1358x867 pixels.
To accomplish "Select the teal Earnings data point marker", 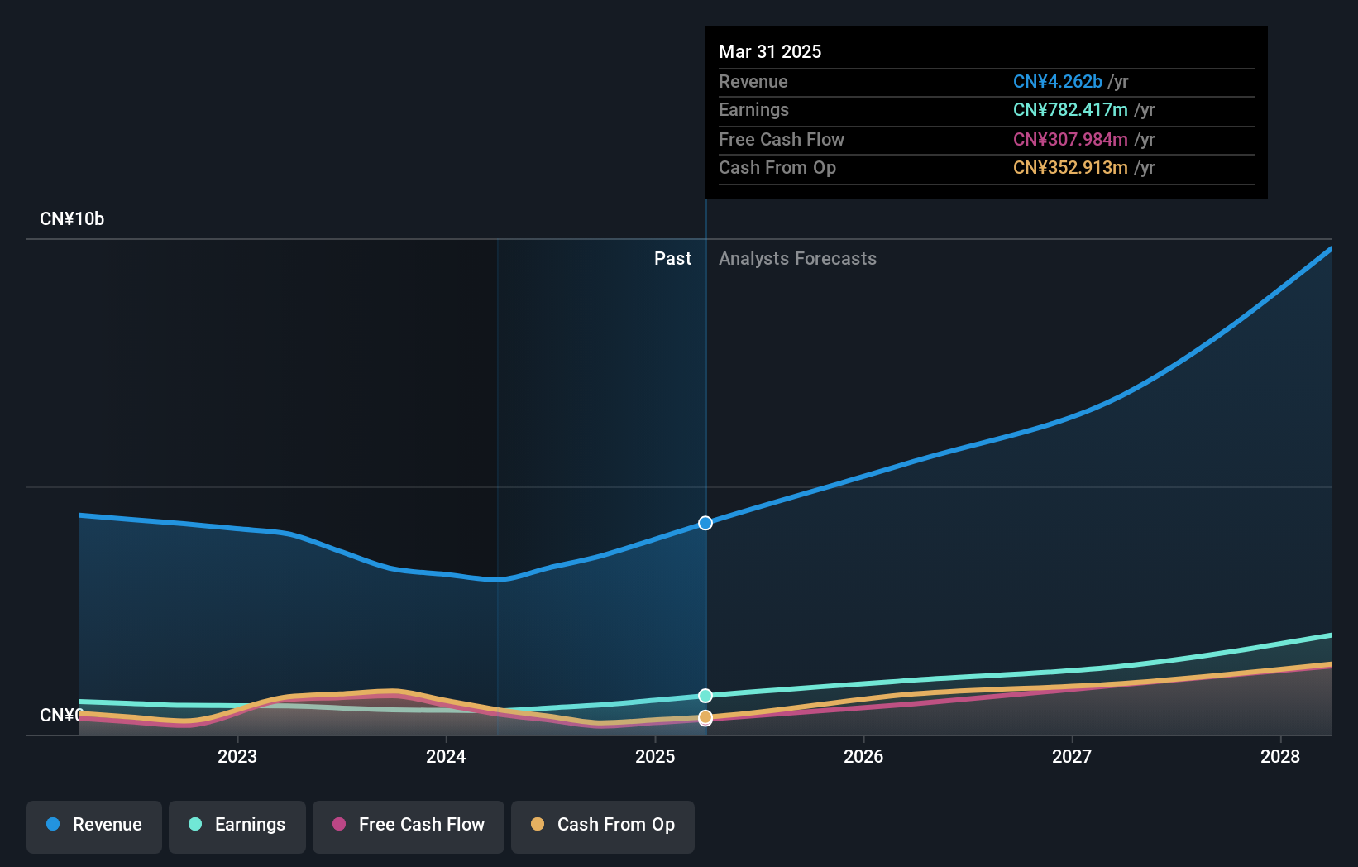I will pyautogui.click(x=705, y=695).
